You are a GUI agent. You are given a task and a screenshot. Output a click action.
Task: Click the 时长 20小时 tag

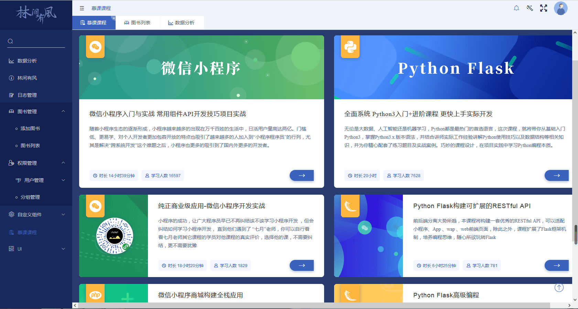362,175
